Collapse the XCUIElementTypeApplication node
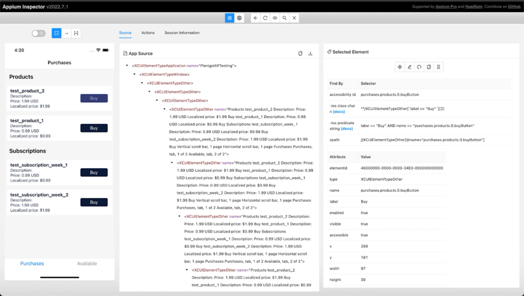The height and width of the screenshot is (296, 524). pos(127,66)
